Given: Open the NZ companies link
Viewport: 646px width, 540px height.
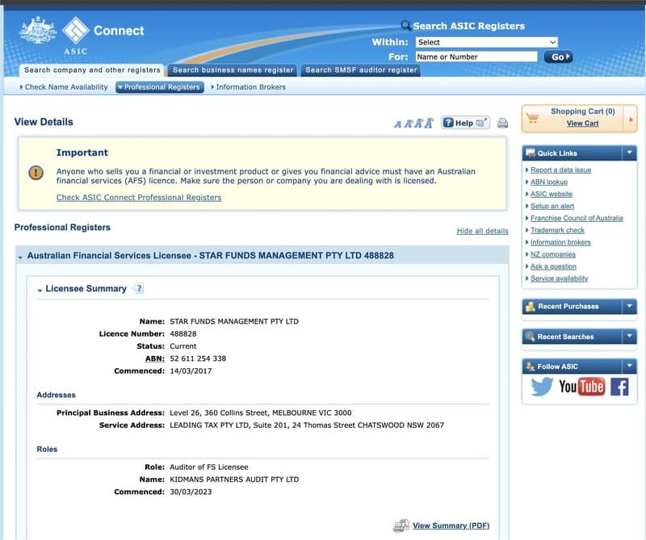Looking at the screenshot, I should pos(553,254).
